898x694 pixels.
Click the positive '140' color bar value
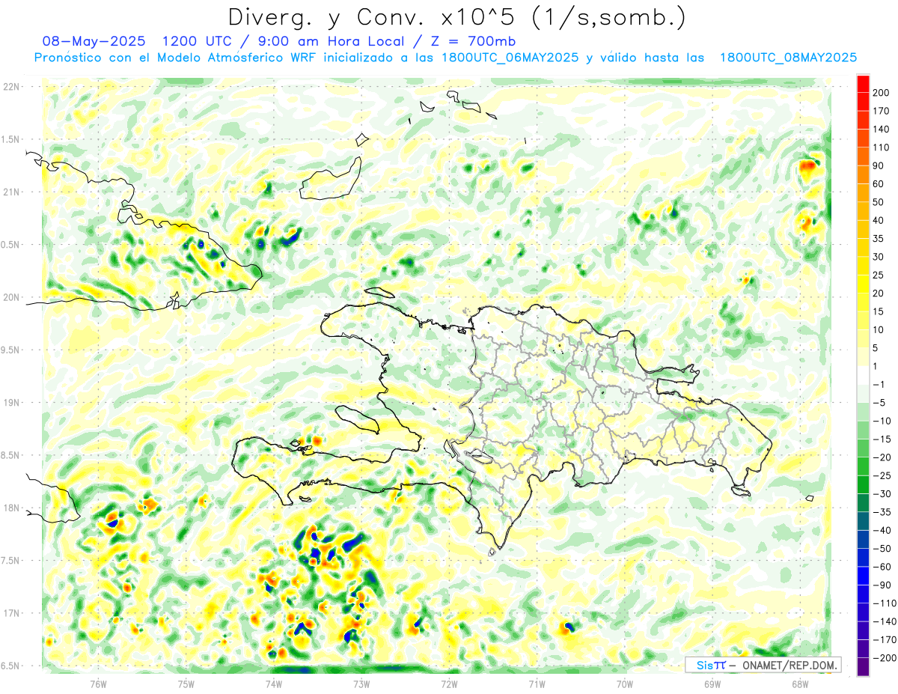pyautogui.click(x=881, y=130)
